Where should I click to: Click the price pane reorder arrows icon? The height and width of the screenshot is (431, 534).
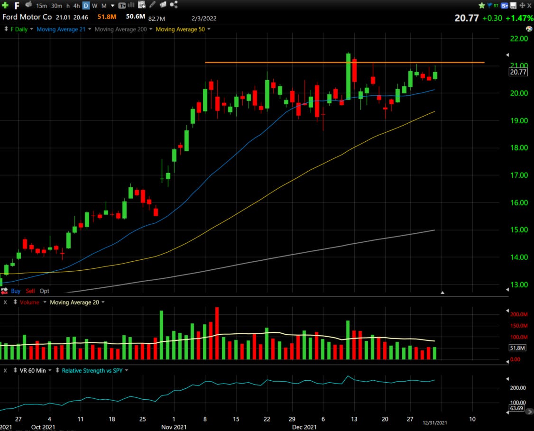tap(6, 29)
